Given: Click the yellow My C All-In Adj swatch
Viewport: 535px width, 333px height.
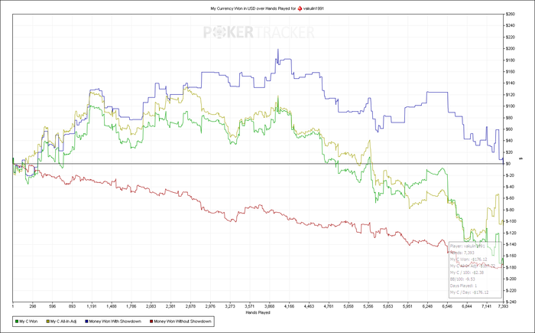Looking at the screenshot, I should [47, 322].
